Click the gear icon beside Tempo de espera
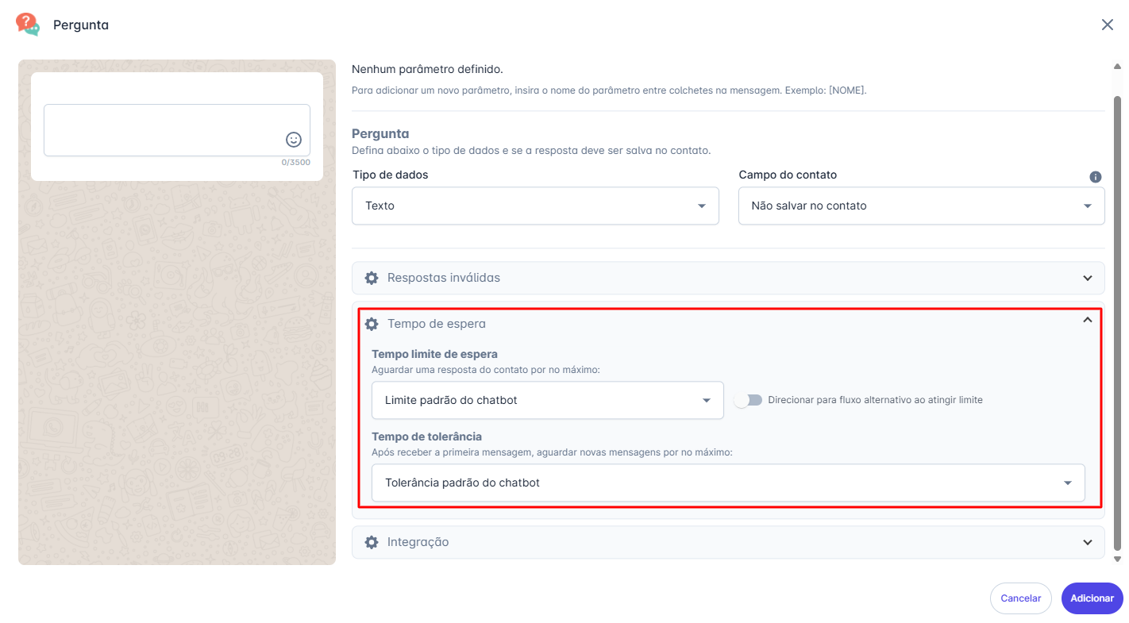Viewport: 1129px width, 623px height. pyautogui.click(x=371, y=324)
